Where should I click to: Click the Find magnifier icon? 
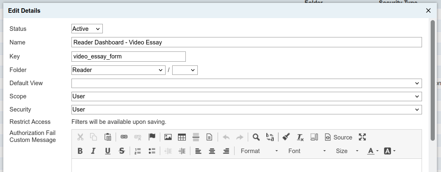coord(256,137)
